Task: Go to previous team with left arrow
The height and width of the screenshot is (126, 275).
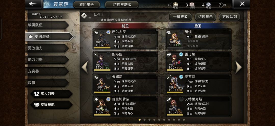Action: (85, 67)
